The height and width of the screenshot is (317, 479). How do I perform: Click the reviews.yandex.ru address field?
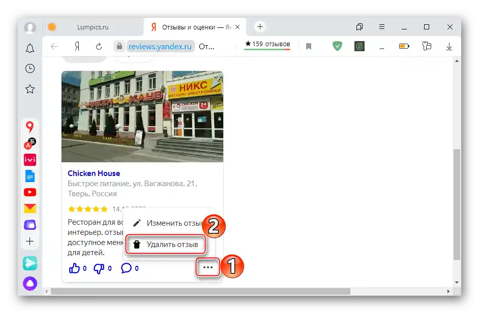click(x=160, y=46)
